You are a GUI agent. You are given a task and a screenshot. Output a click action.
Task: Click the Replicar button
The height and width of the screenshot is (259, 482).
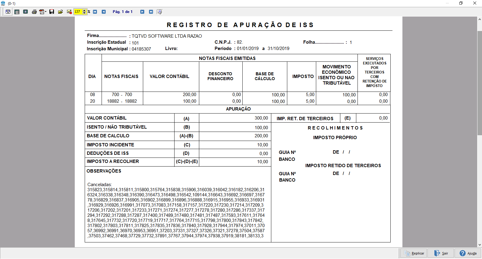tap(414, 253)
